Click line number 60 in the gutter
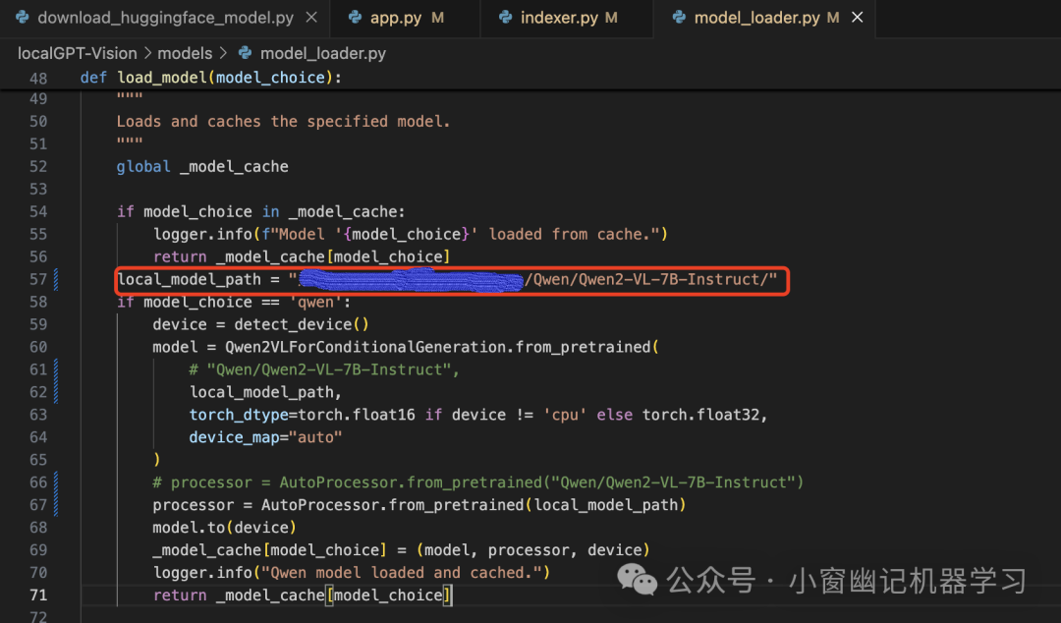Viewport: 1061px width, 623px height. (x=38, y=347)
